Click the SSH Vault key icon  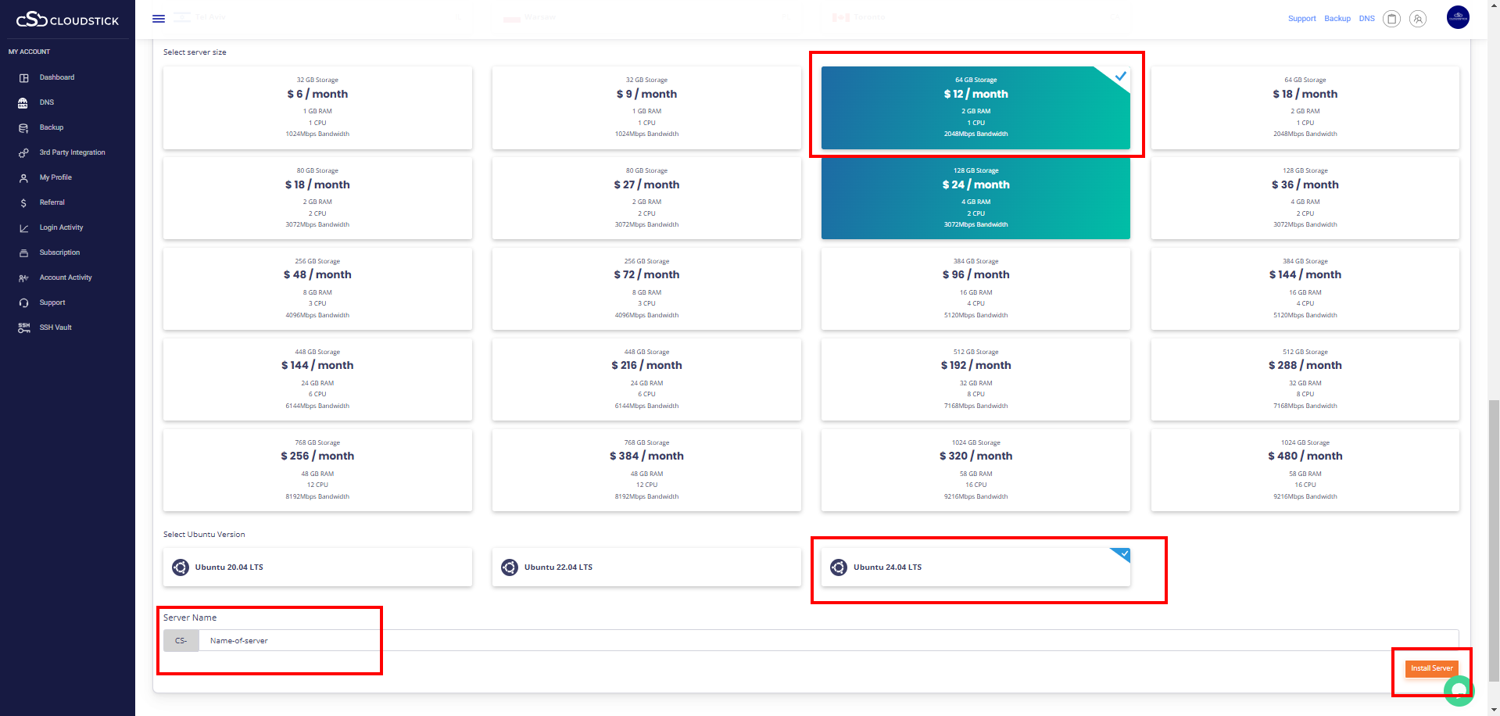pos(23,328)
